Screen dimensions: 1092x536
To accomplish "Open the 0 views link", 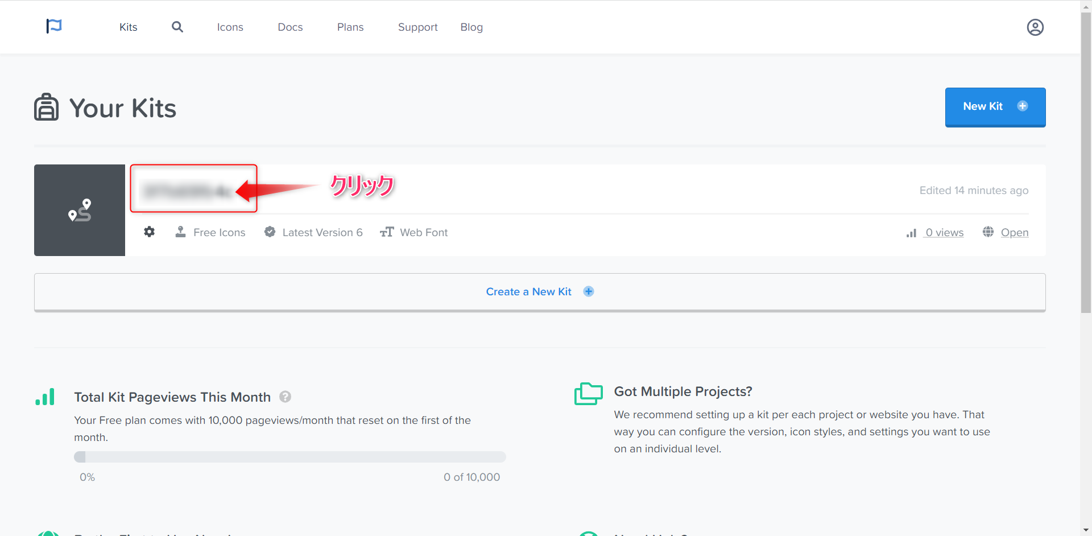I will point(944,232).
